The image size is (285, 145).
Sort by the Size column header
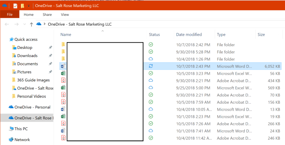click(x=261, y=34)
